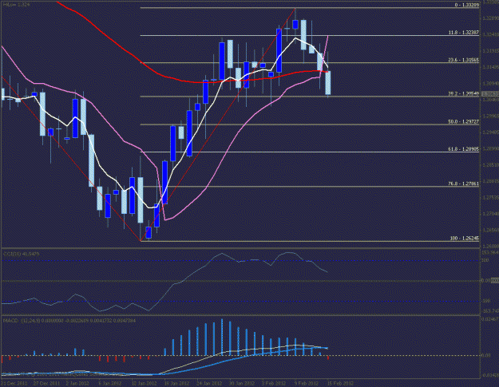Viewport: 499px width, 387px height.
Task: Click the Fibonacci 50.0 level label 1.29727
Action: (464, 122)
